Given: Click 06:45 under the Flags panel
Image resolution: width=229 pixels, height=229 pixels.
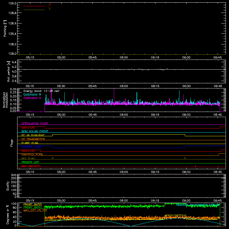Looking at the screenshot, I should click(x=218, y=172).
